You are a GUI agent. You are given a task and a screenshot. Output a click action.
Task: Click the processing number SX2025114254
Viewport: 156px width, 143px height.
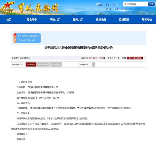pos(26,58)
